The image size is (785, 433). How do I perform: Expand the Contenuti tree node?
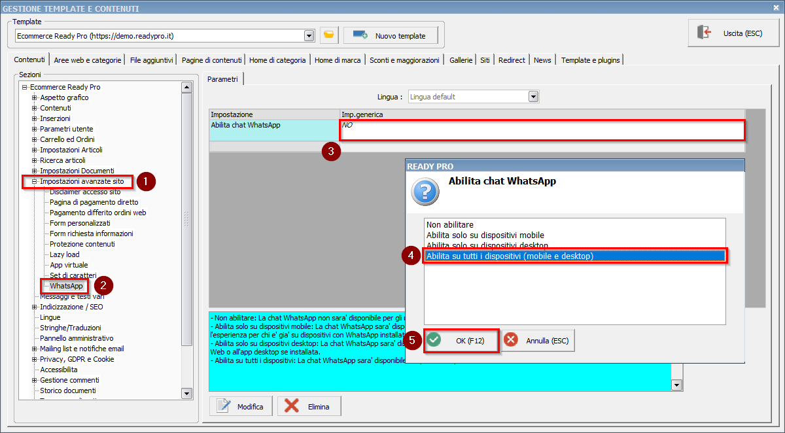[35, 108]
